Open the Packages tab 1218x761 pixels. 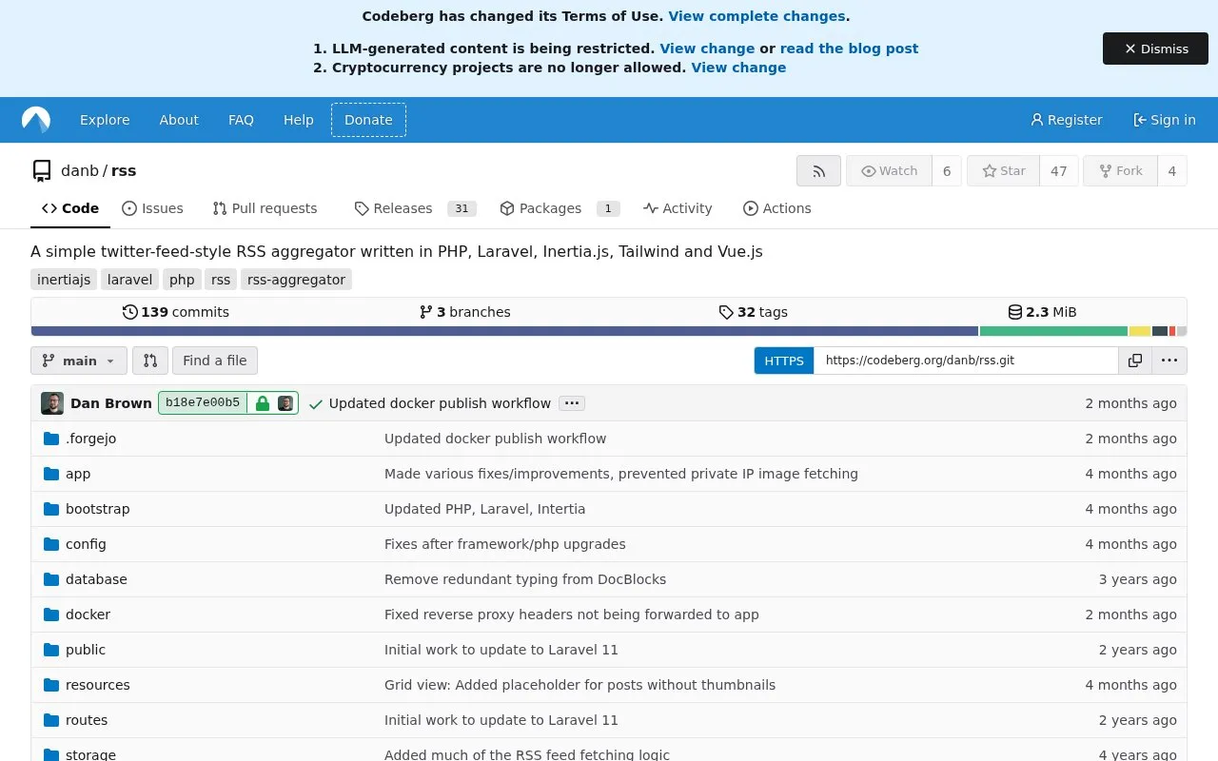560,208
